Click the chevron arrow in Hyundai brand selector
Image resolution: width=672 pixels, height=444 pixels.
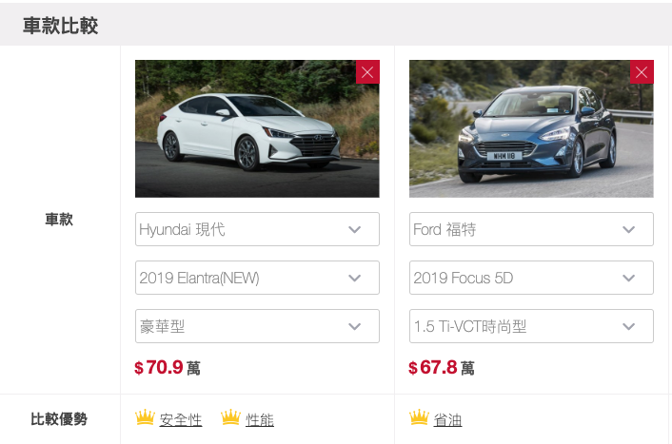click(354, 229)
